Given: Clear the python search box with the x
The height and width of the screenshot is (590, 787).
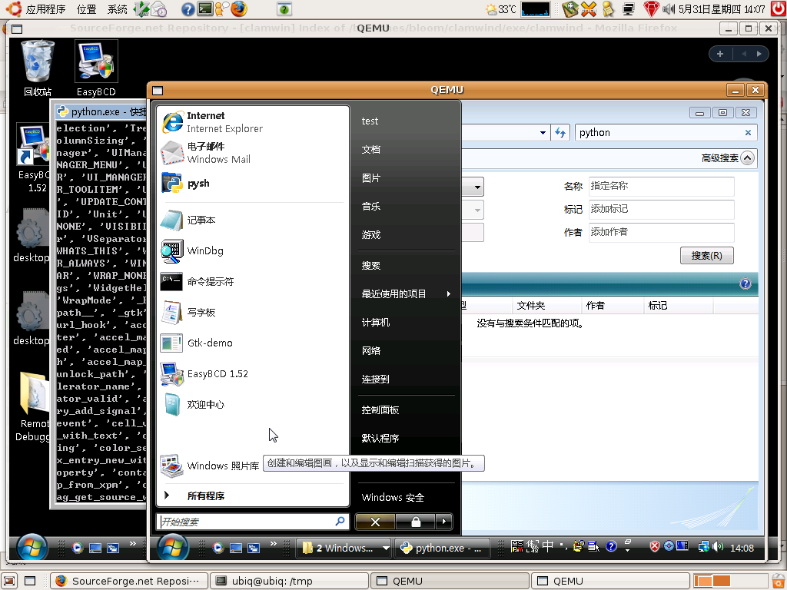Looking at the screenshot, I should pos(748,132).
